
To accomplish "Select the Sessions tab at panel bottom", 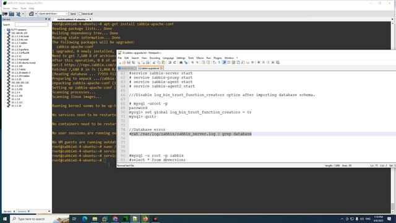I will [x=22, y=211].
